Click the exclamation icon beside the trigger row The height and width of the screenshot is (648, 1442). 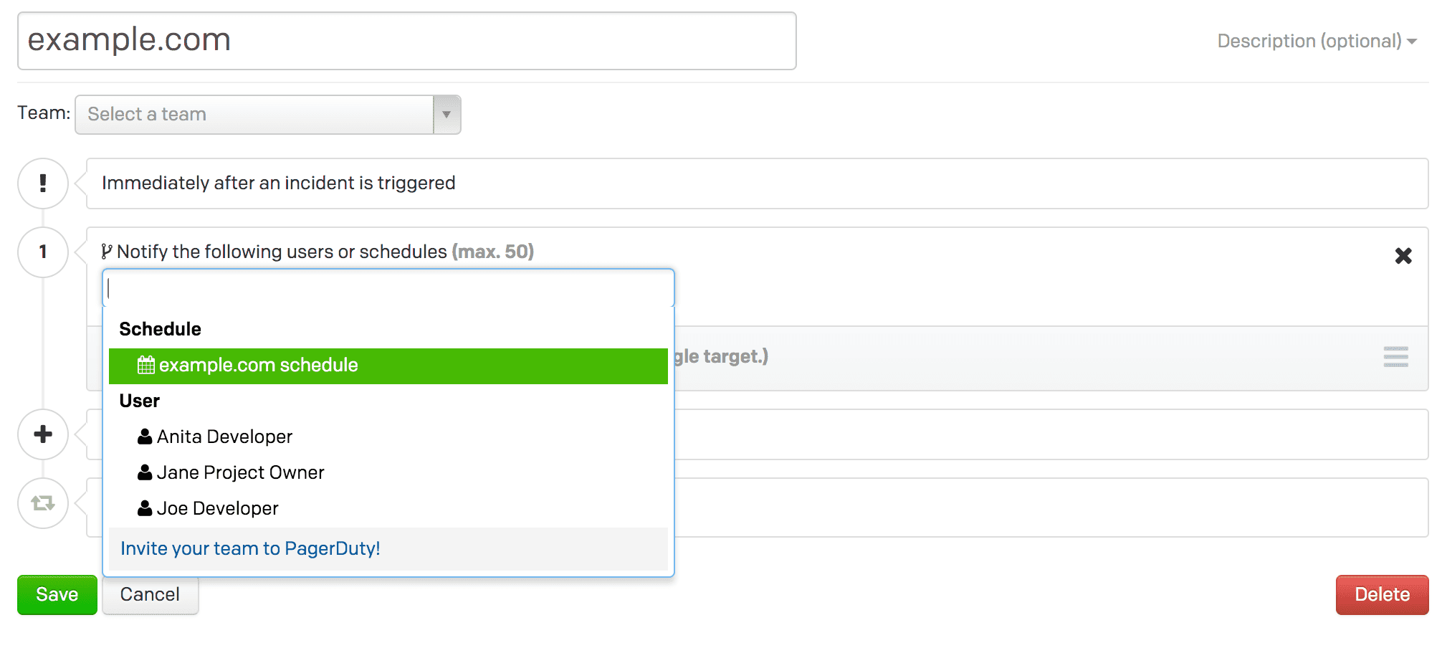point(42,184)
